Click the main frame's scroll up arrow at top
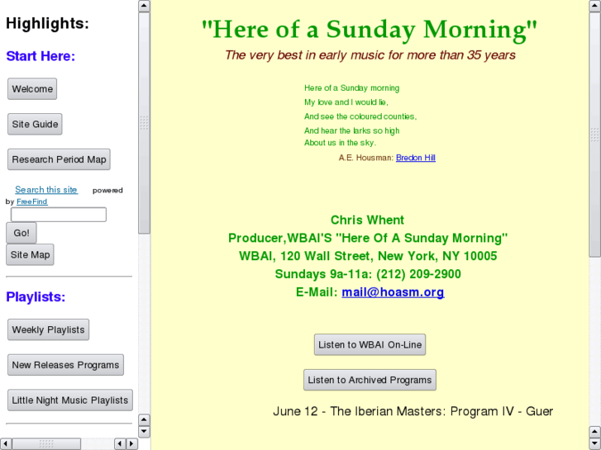Screen dimensions: 601x450 click(595, 6)
